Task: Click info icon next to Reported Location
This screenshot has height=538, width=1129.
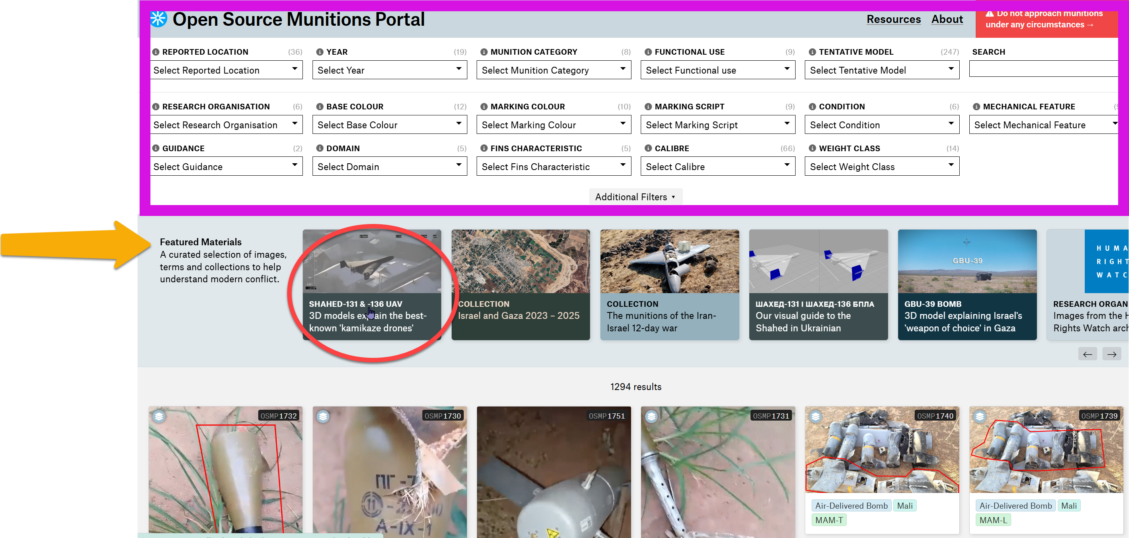Action: [156, 52]
